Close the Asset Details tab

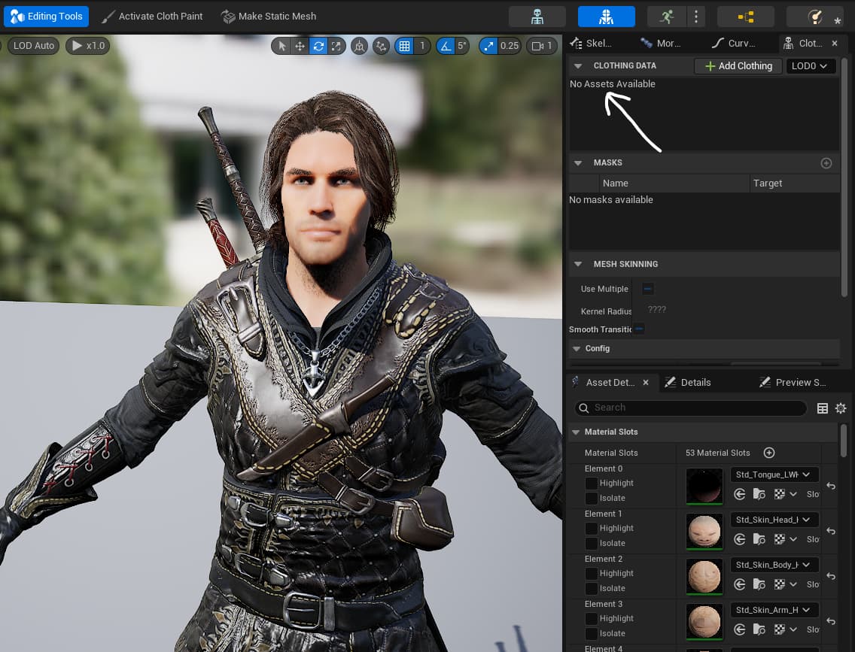pyautogui.click(x=646, y=382)
